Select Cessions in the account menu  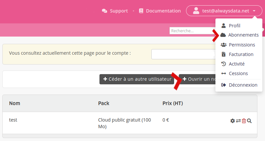[x=238, y=73]
